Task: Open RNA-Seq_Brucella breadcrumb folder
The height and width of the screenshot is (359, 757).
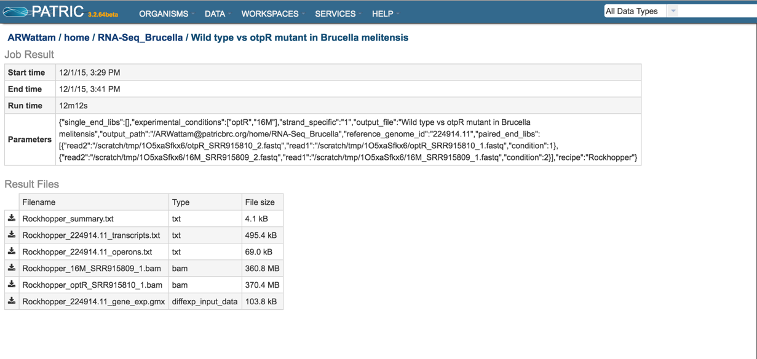Action: point(140,37)
